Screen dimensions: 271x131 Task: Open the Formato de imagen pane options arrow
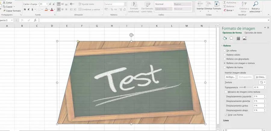click(265, 27)
